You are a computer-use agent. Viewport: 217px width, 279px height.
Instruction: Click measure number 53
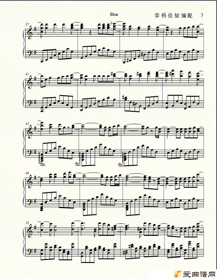pos(28,223)
